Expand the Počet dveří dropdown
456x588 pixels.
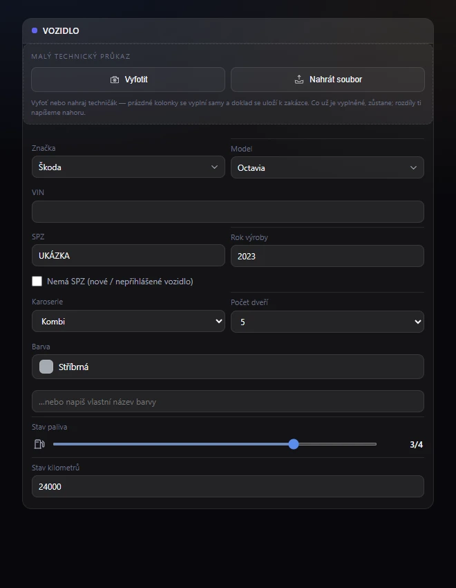pyautogui.click(x=327, y=322)
